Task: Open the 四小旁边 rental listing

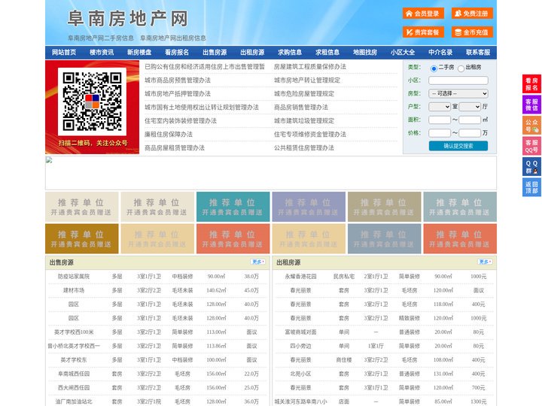Action: point(300,346)
